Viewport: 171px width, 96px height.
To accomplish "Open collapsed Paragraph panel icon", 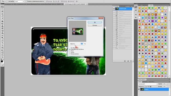I will [136, 17].
